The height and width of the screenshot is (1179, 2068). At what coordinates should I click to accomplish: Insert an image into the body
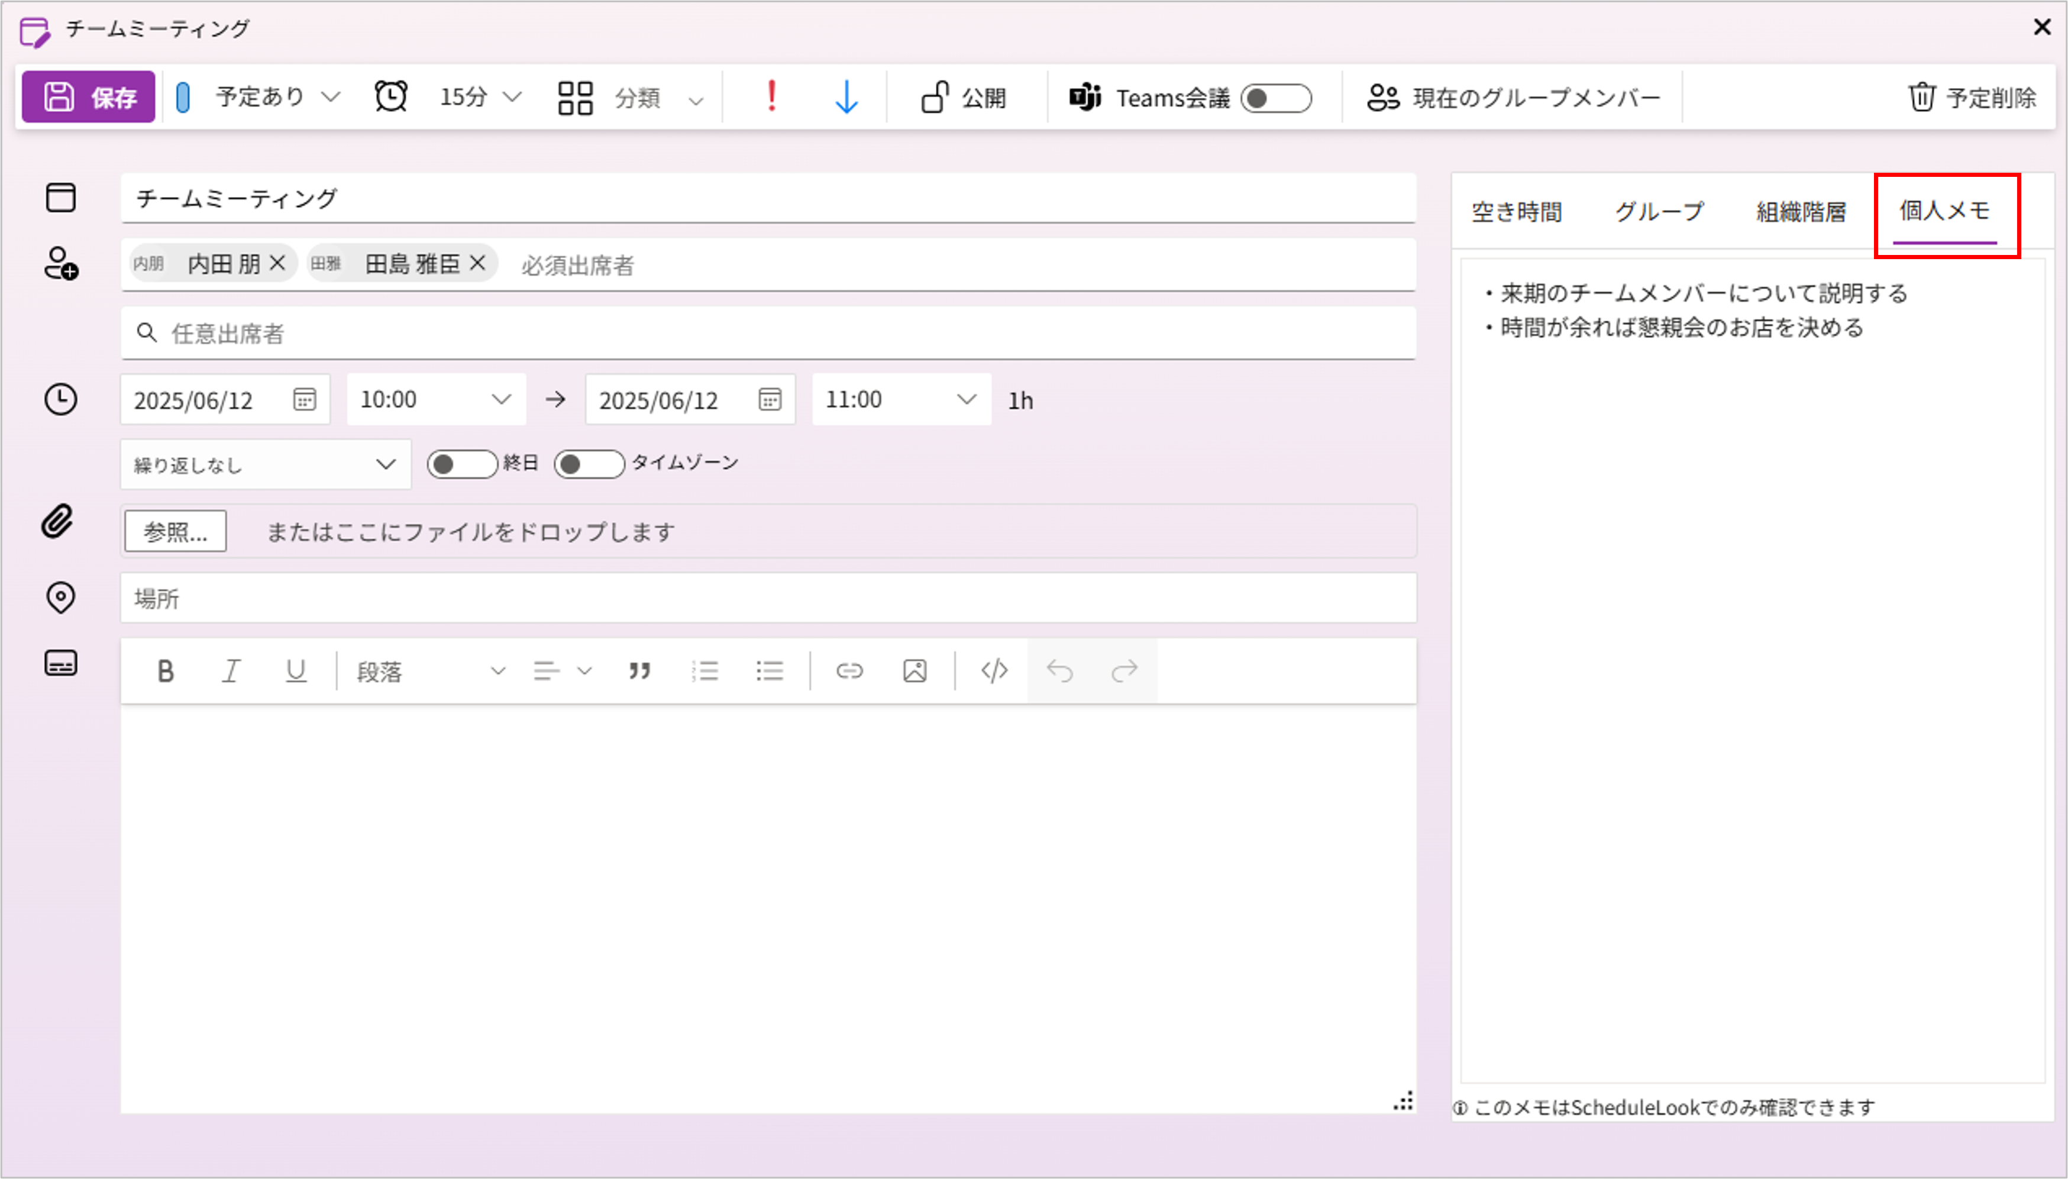tap(915, 671)
